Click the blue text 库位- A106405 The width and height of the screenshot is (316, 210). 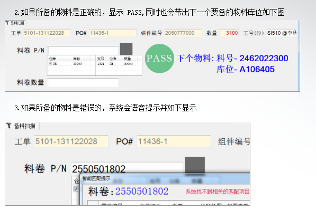(x=246, y=69)
